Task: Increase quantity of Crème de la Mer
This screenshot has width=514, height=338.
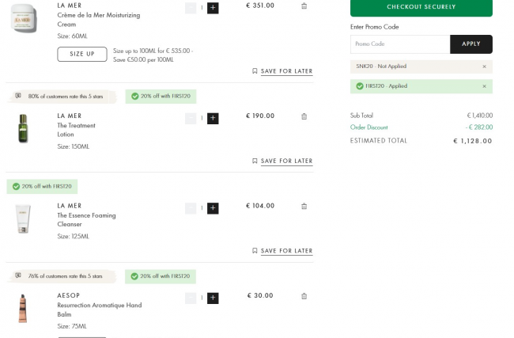Action: 213,7
